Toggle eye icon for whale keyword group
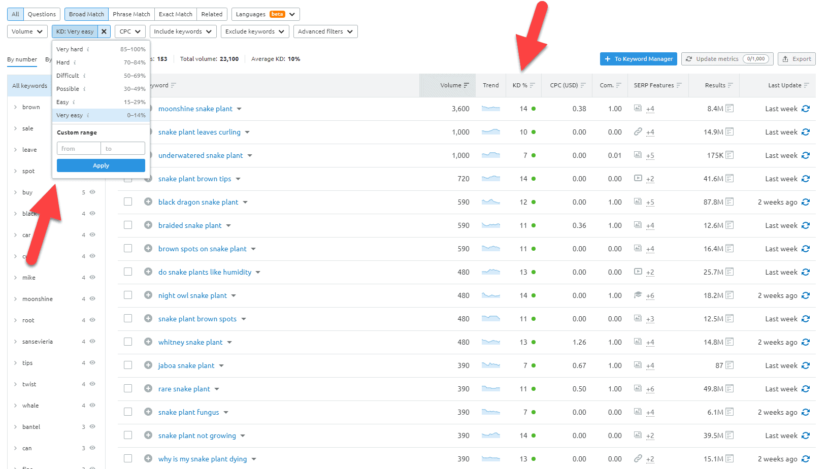 pos(92,405)
